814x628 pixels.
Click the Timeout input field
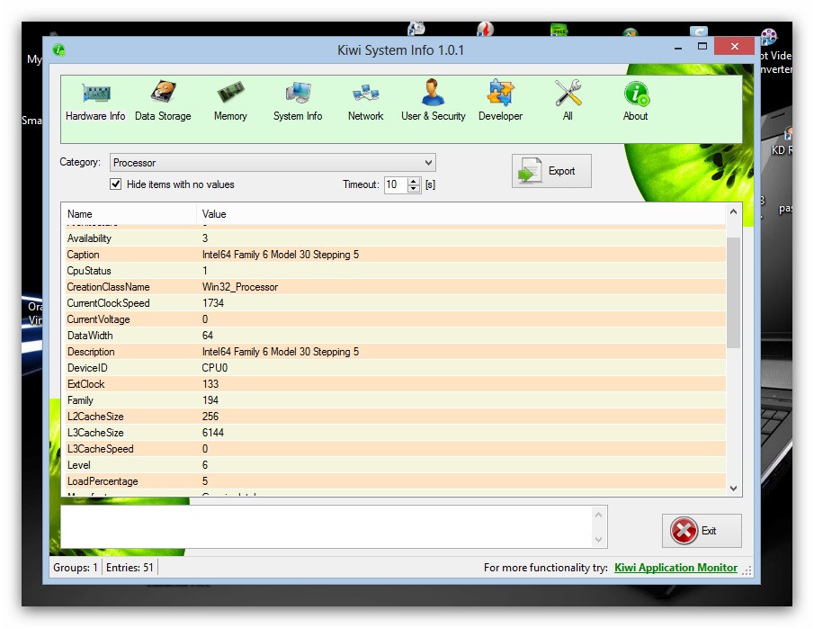point(396,184)
